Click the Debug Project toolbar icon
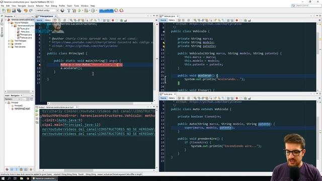 click(86, 11)
